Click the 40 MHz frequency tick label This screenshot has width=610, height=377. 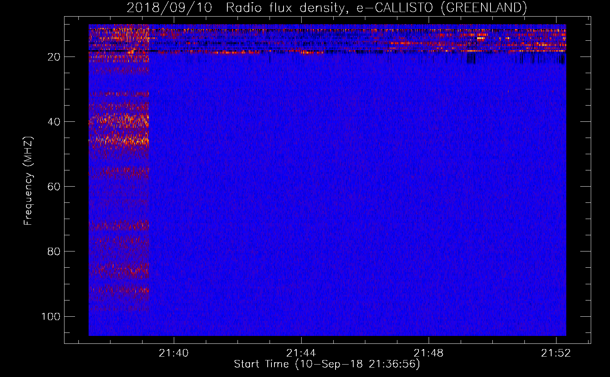54,122
